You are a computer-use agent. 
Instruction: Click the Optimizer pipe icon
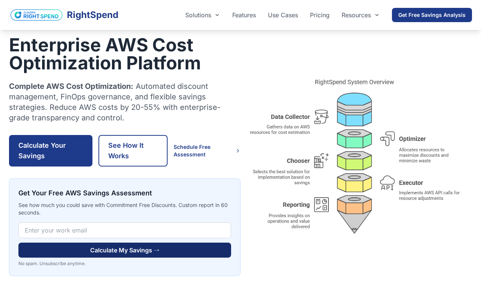tap(387, 138)
